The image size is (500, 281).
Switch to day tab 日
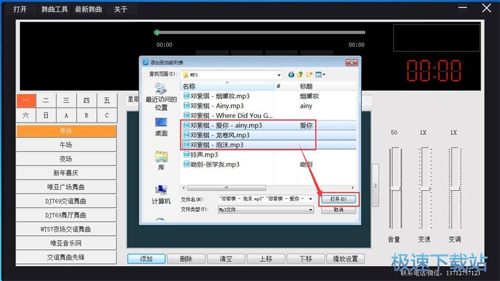point(46,116)
